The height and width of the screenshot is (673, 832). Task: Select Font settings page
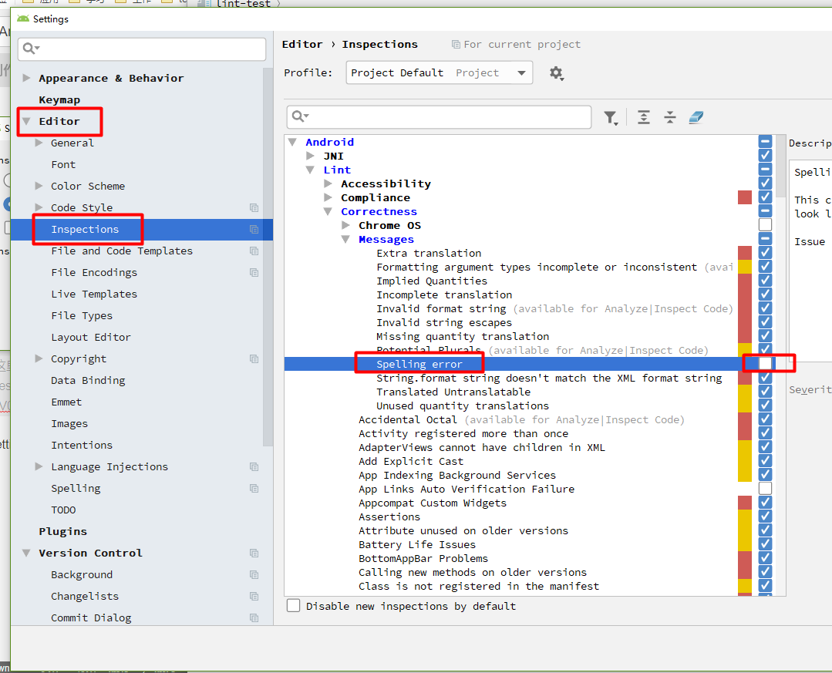[63, 164]
